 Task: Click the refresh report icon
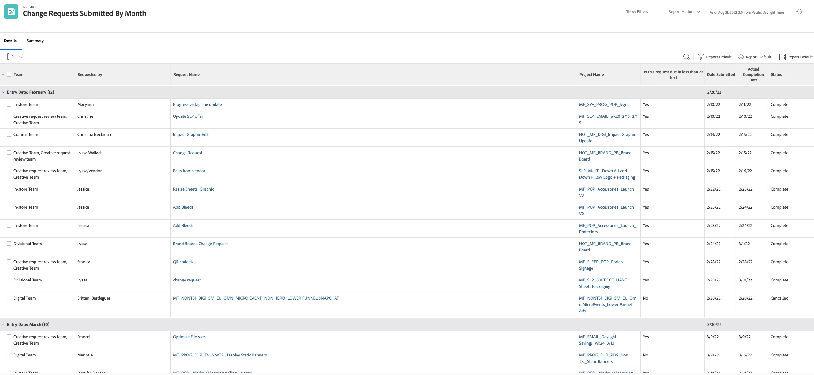coord(799,12)
